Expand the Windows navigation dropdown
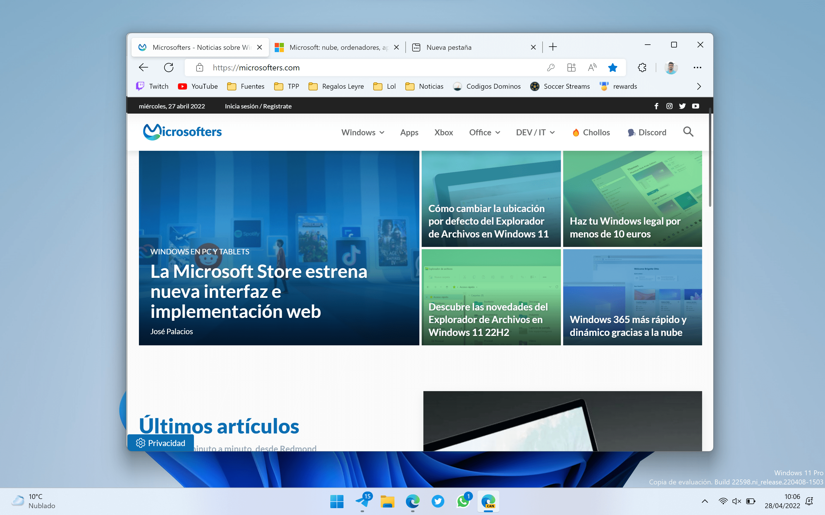Viewport: 825px width, 515px height. 363,132
